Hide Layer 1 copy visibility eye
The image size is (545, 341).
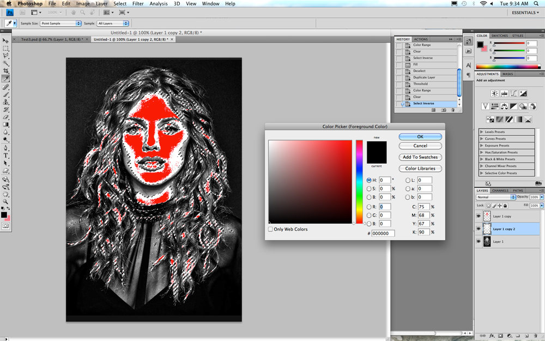[x=479, y=216]
